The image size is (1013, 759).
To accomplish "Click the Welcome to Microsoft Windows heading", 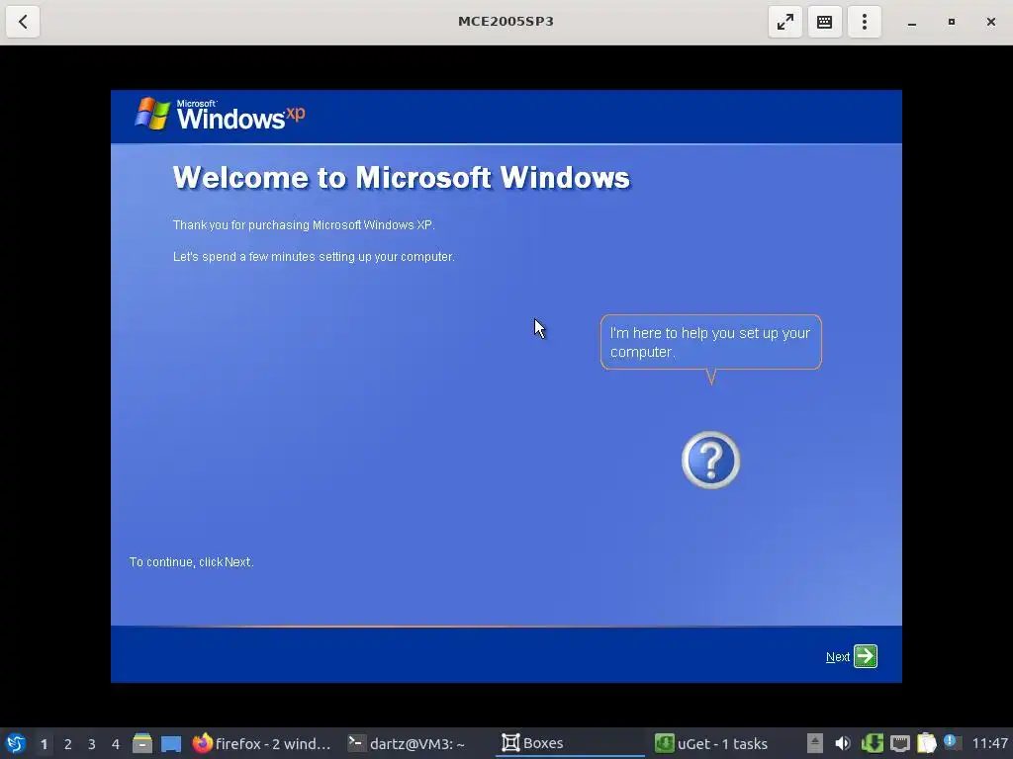I will 402,178.
